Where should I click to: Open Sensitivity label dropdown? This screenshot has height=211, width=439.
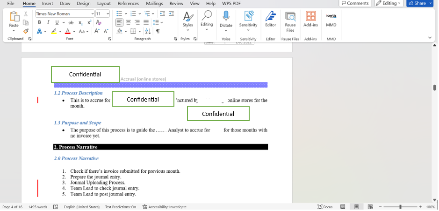pos(248,21)
